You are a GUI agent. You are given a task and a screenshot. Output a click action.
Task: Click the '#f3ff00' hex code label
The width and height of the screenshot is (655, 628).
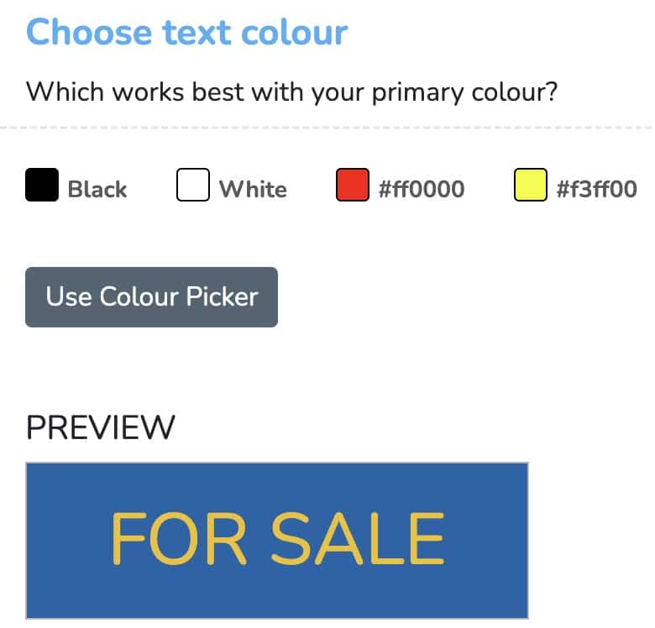coord(596,189)
